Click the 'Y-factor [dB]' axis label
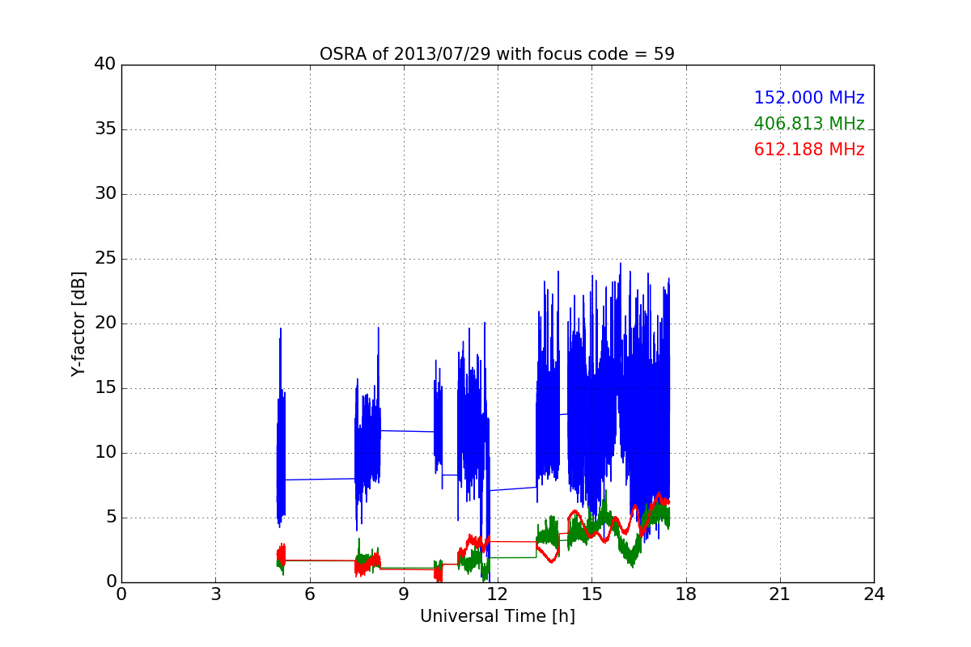 coord(78,323)
